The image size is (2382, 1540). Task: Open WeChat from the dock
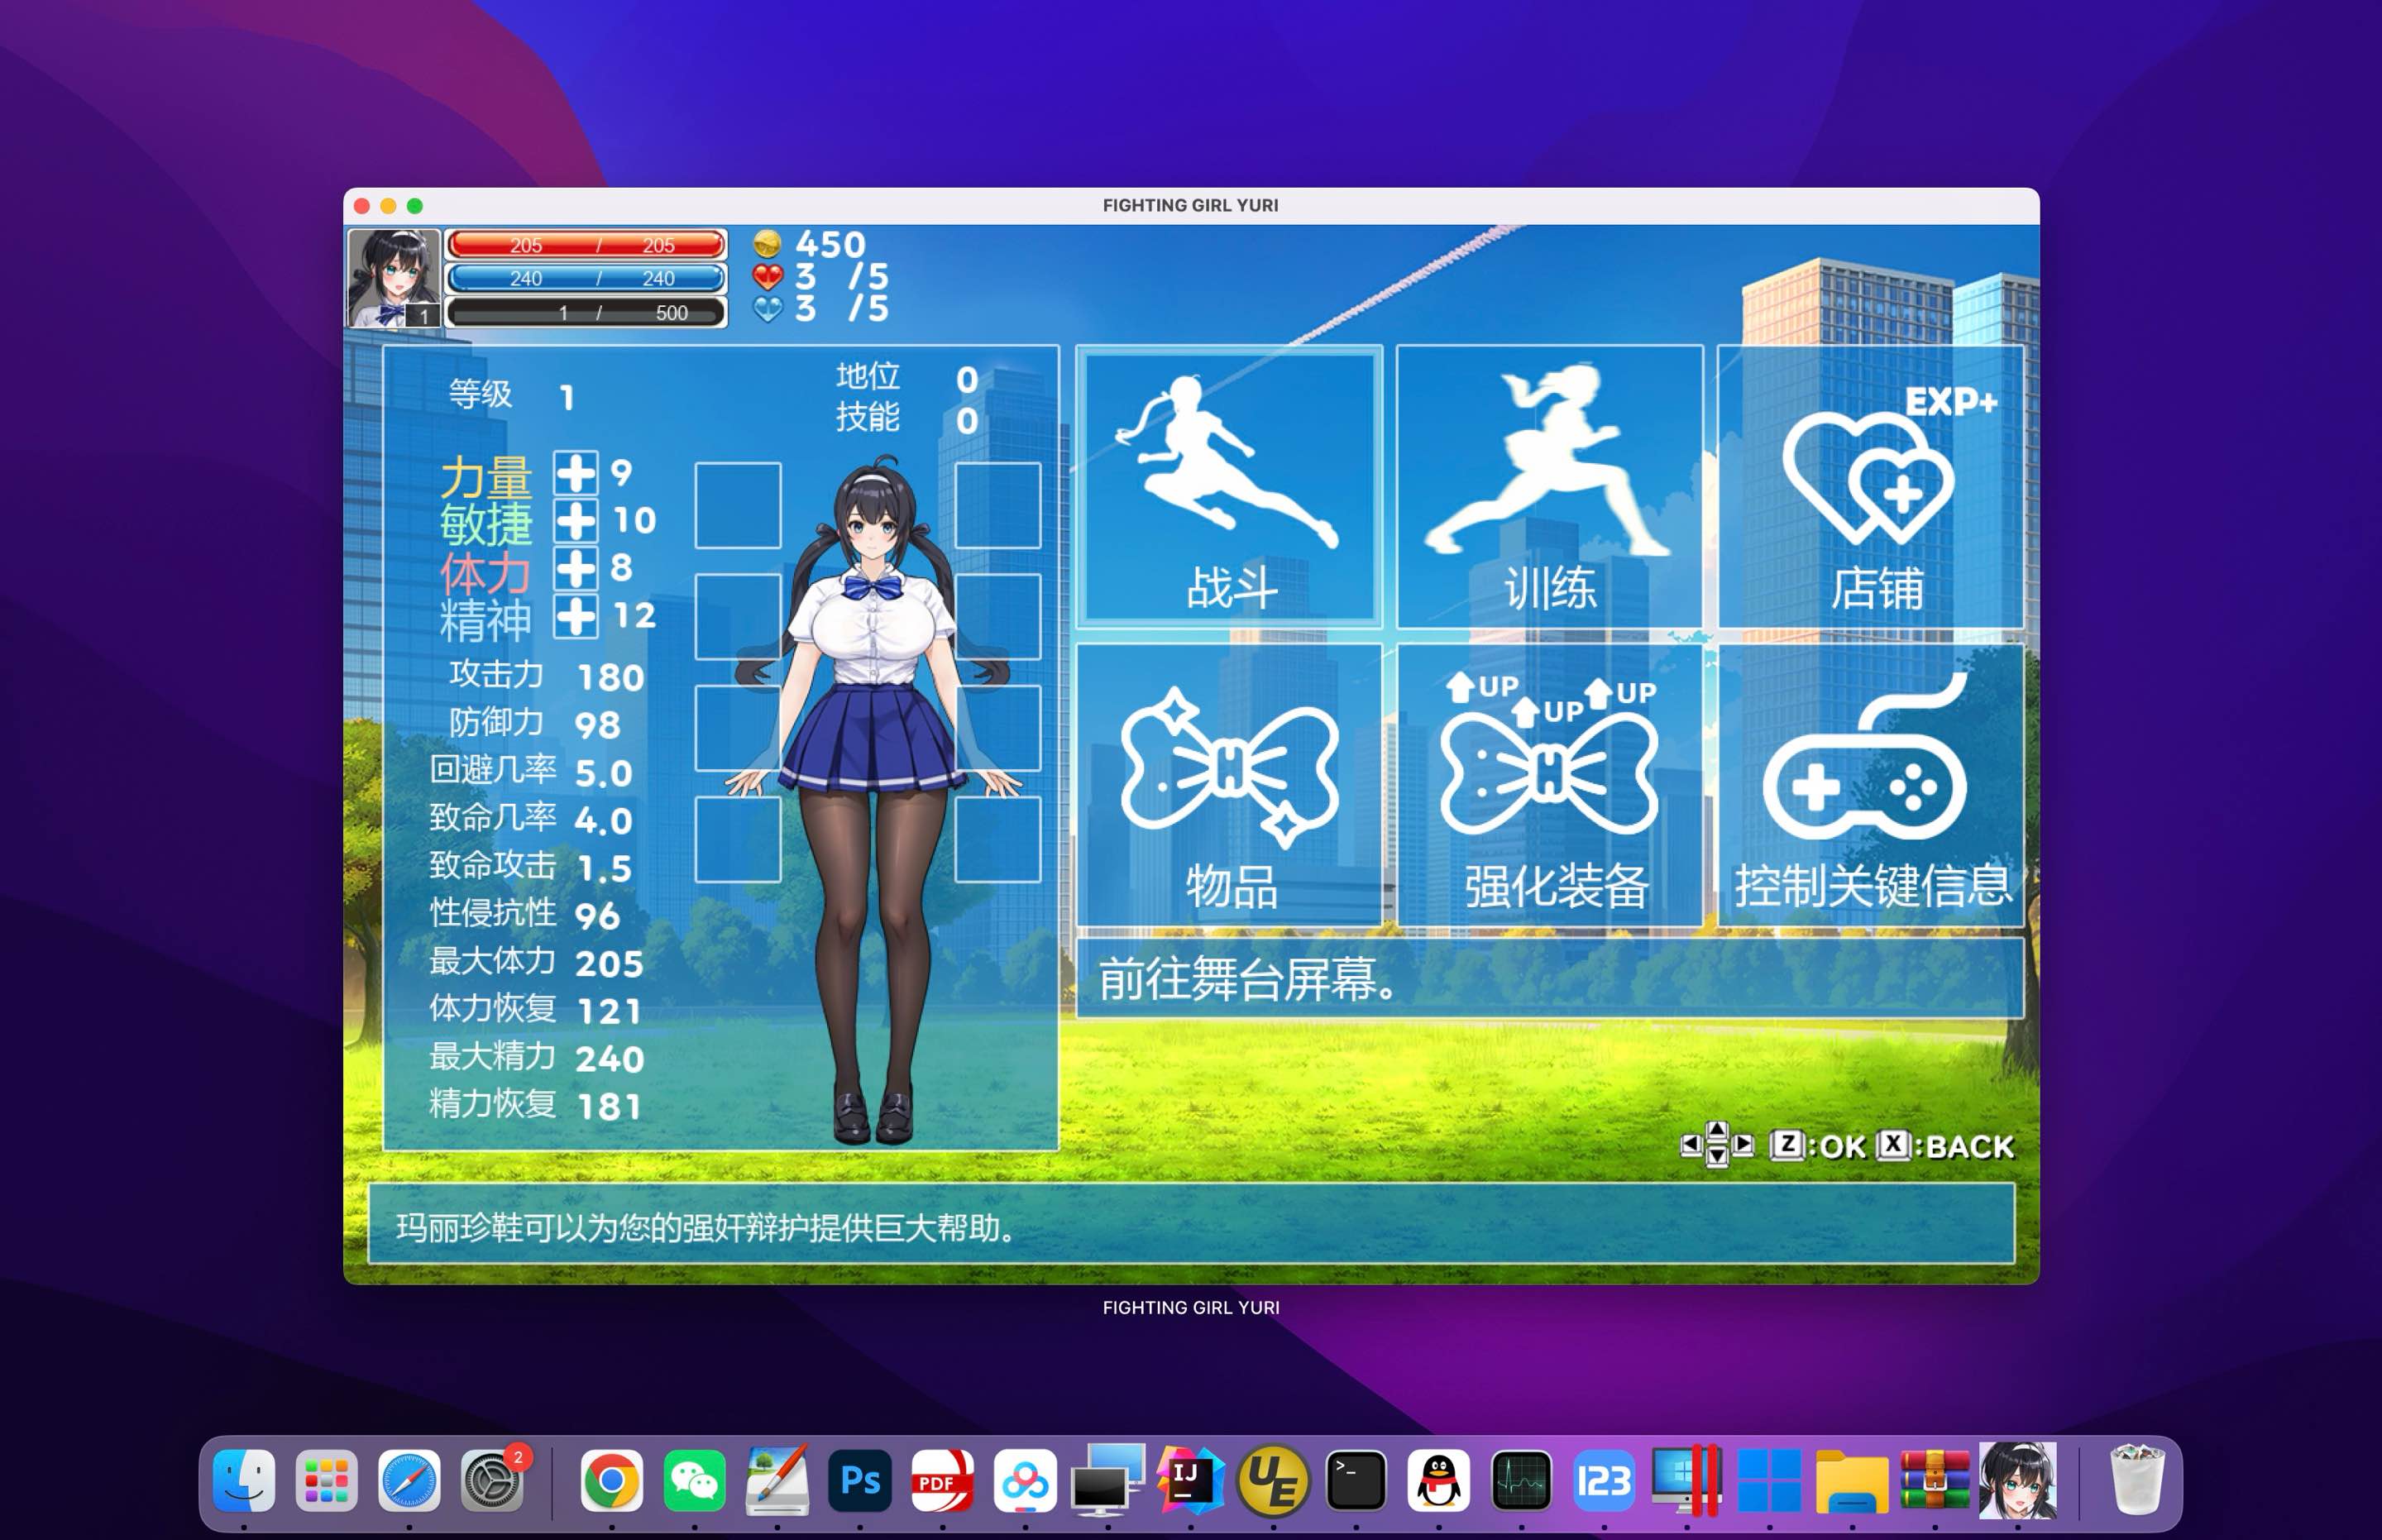[x=694, y=1481]
